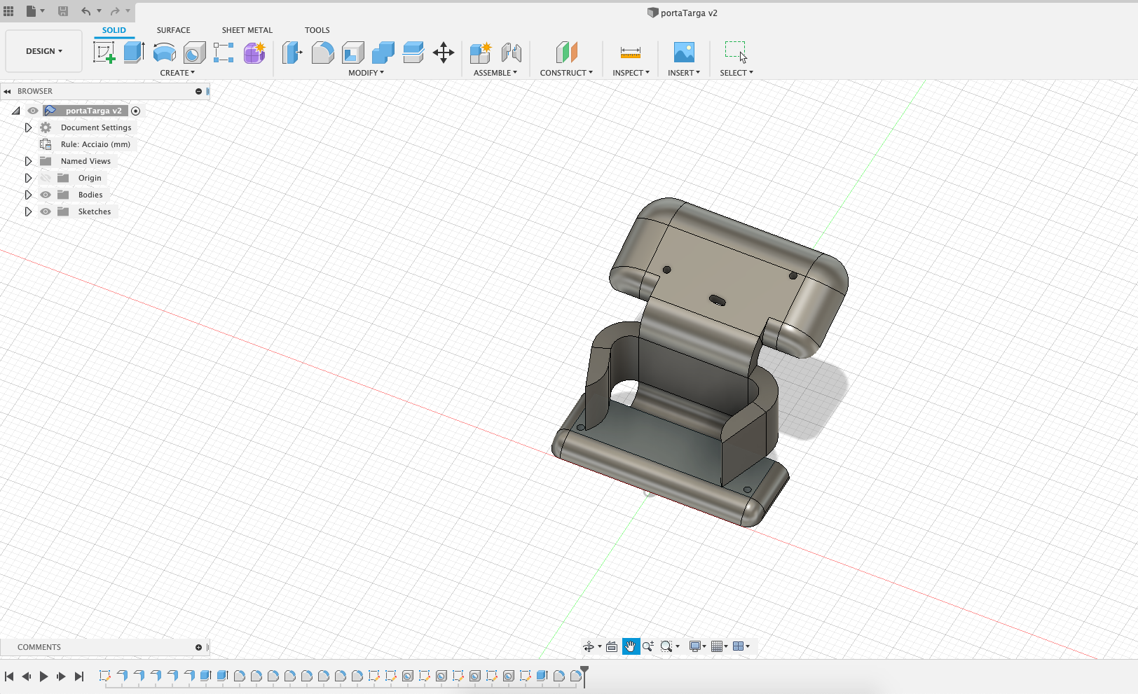This screenshot has width=1138, height=694.
Task: Select the Offset Plane construct tool
Action: click(566, 53)
